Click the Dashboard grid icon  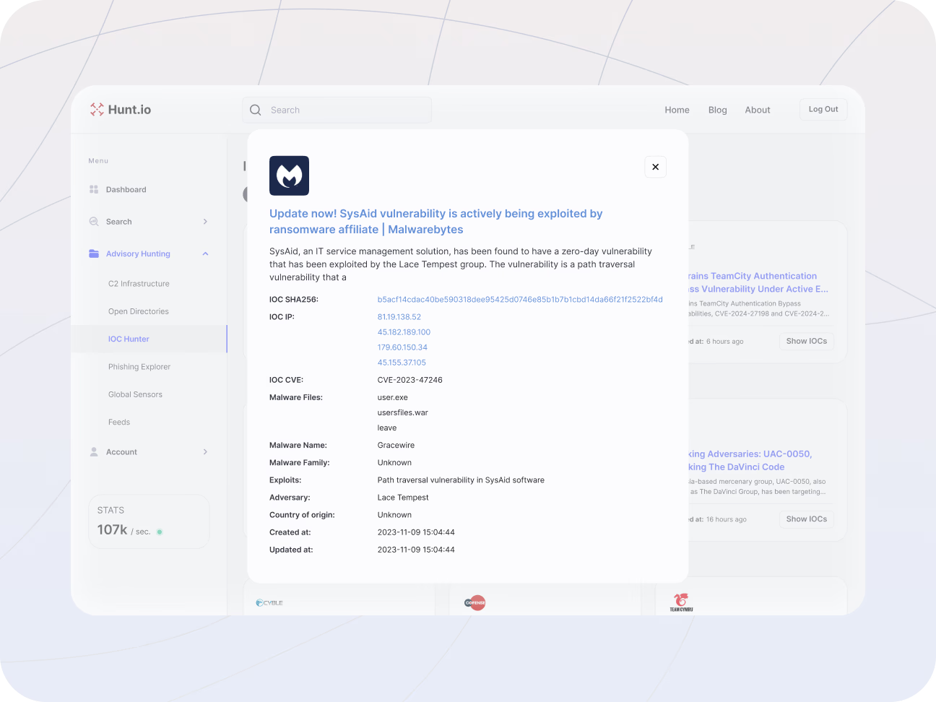coord(94,189)
